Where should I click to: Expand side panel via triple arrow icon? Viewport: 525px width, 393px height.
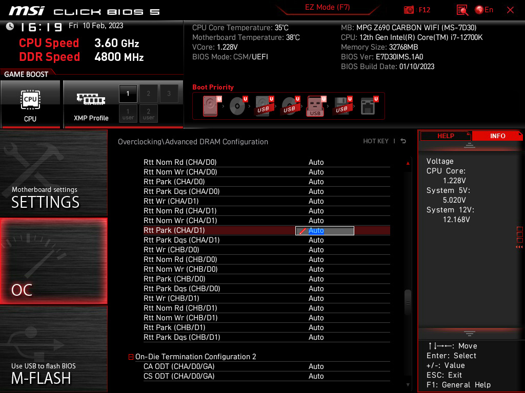click(x=519, y=247)
